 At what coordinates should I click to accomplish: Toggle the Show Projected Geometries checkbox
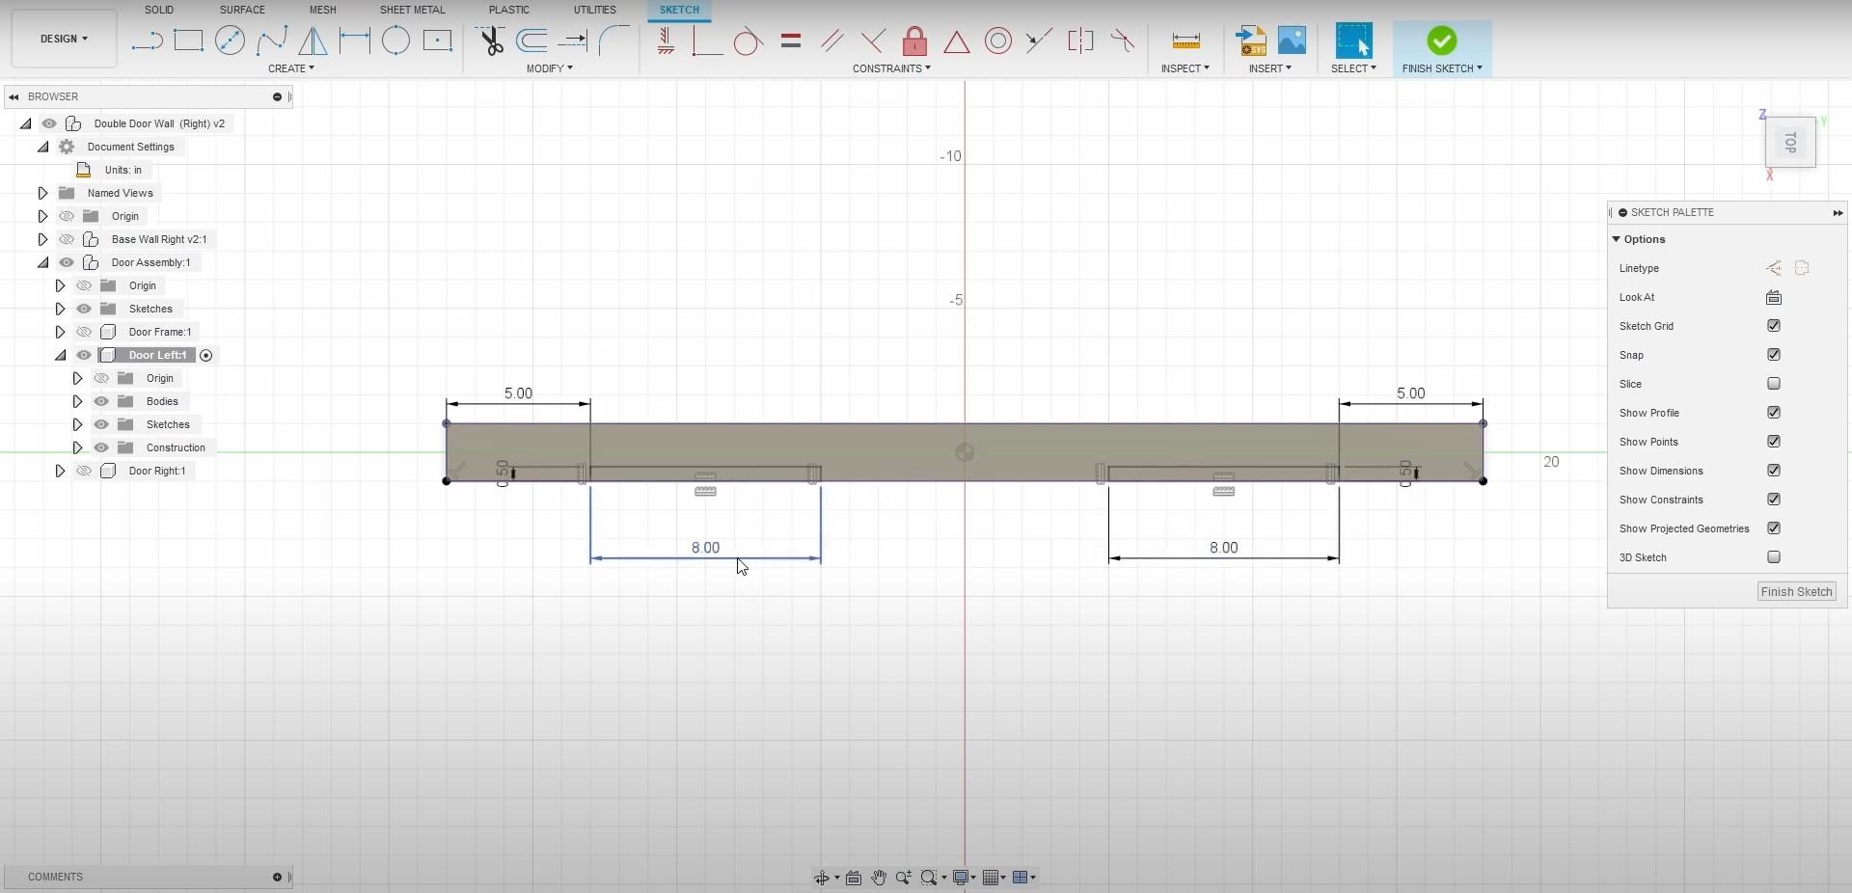click(1773, 528)
